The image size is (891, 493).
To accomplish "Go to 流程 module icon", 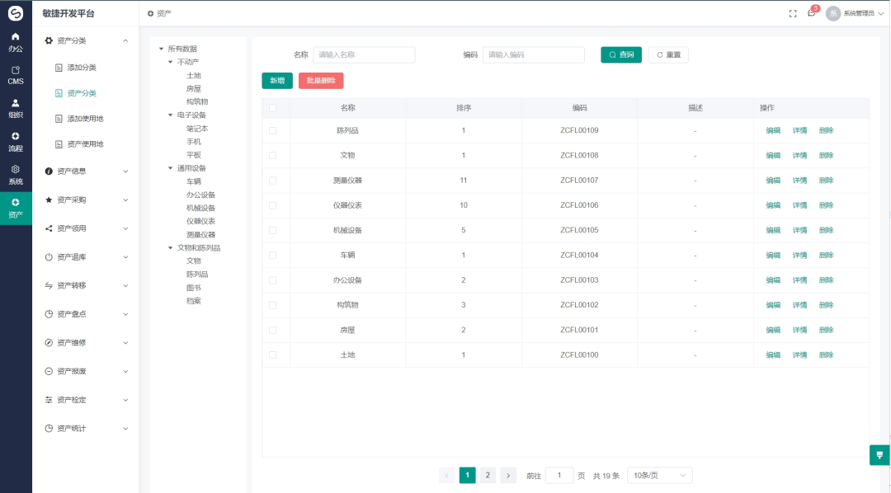I will pyautogui.click(x=16, y=136).
